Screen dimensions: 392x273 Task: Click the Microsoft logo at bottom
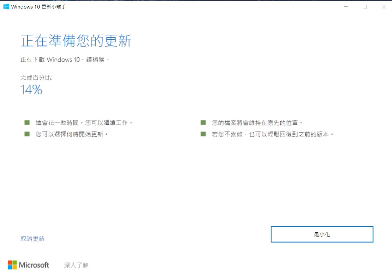(29, 265)
